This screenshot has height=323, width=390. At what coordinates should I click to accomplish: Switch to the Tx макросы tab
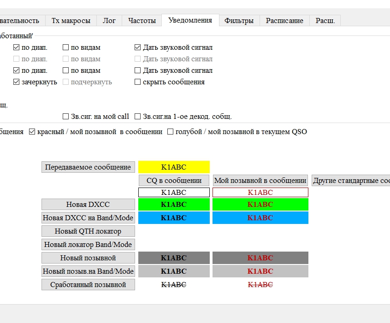(71, 21)
